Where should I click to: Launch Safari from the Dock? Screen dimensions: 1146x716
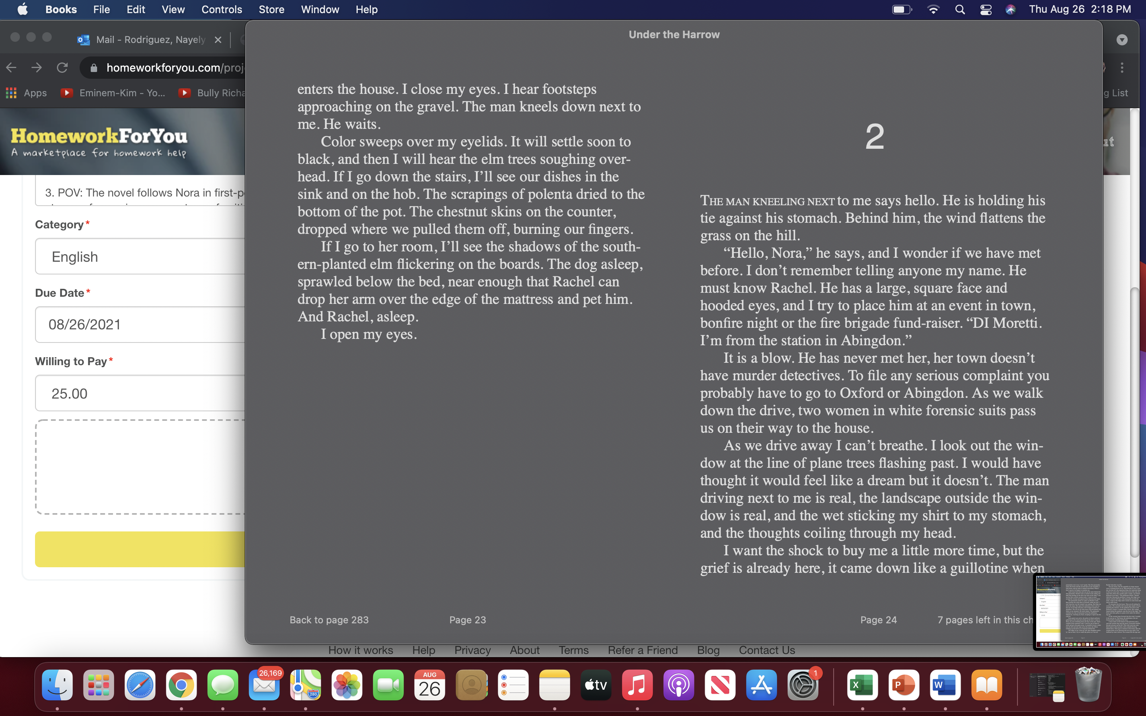[x=140, y=685]
